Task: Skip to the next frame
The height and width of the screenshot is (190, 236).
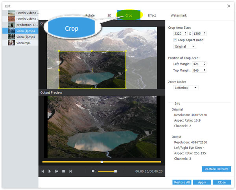Action: click(70, 171)
